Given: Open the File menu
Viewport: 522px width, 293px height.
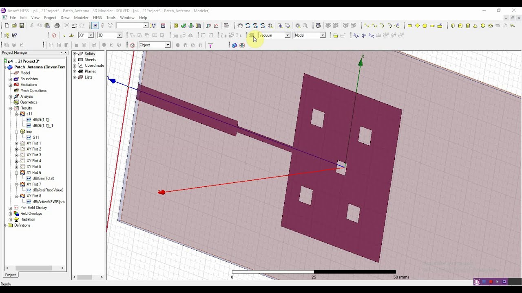Looking at the screenshot, I should coord(13,18).
